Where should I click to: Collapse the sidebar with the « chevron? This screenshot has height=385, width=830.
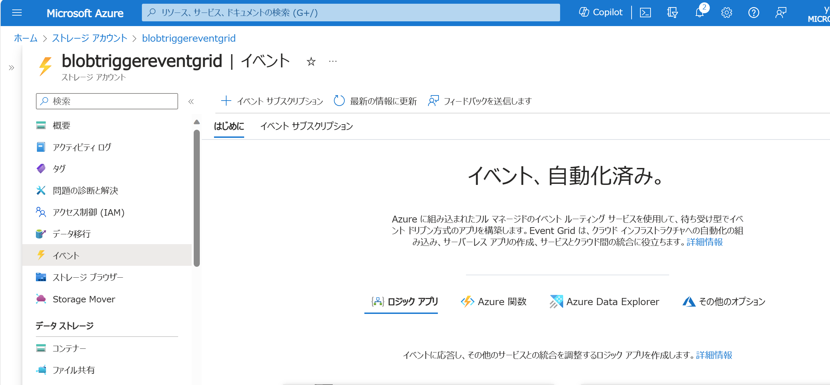click(x=191, y=101)
